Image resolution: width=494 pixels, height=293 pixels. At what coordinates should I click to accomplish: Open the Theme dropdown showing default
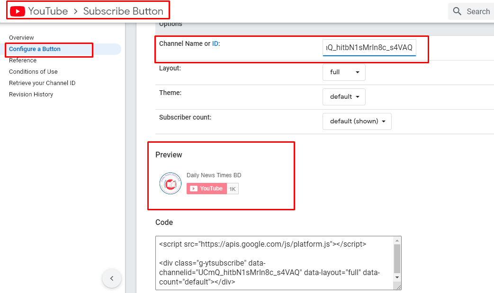(344, 97)
